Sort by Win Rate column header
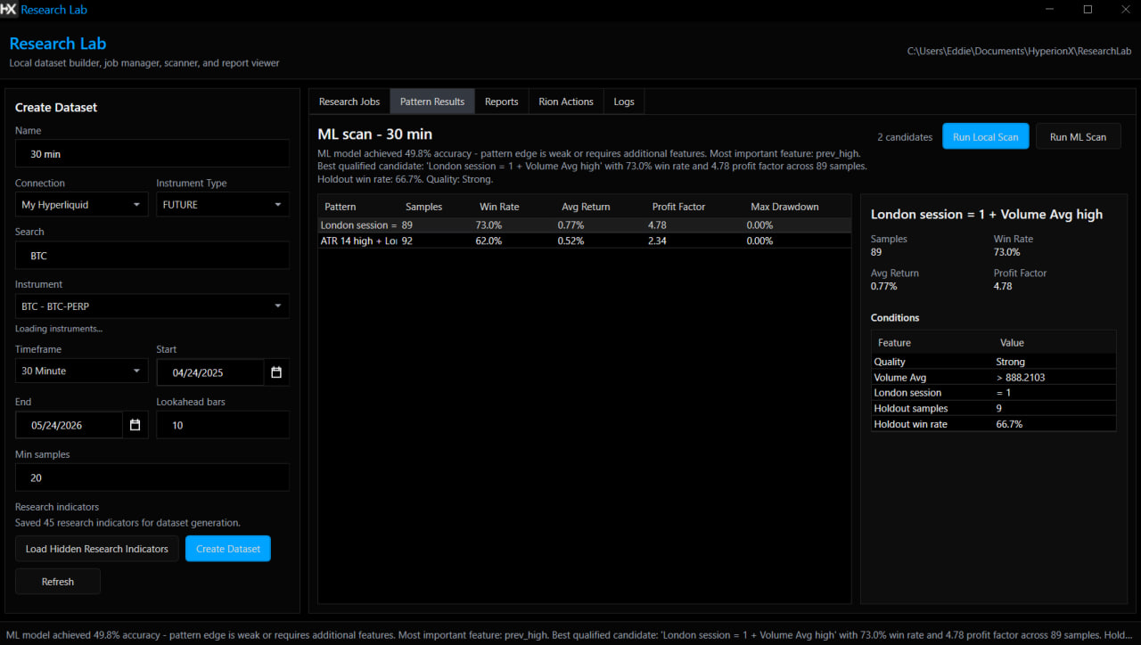This screenshot has height=645, width=1141. coord(499,207)
